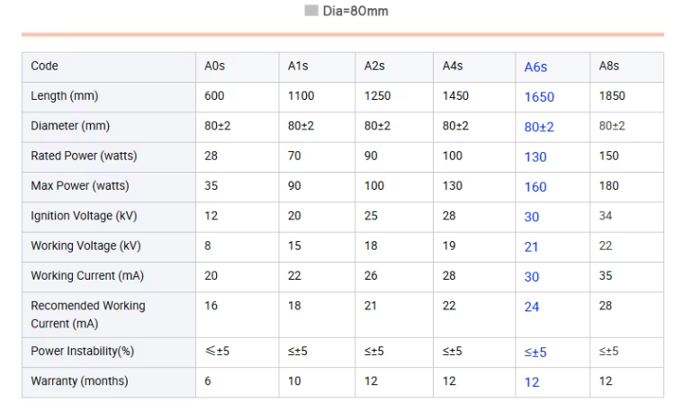The width and height of the screenshot is (683, 411).
Task: Click the Power Instability(%) row label
Action: coord(82,351)
